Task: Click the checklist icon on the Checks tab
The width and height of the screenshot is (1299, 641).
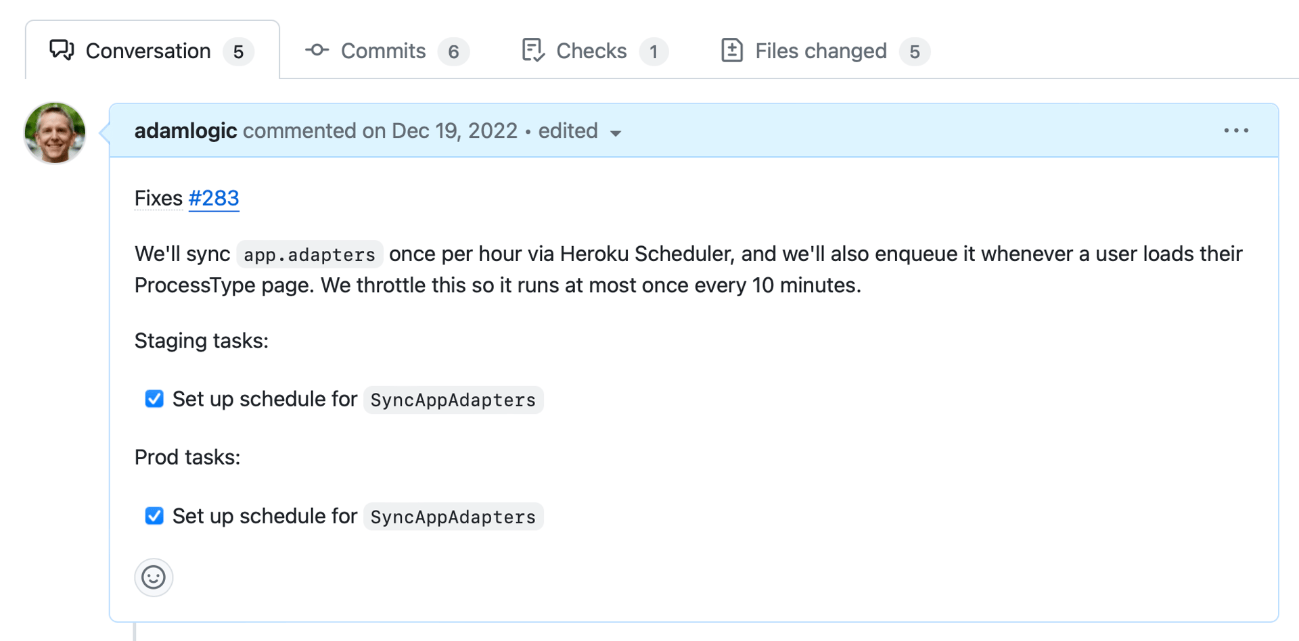Action: [x=532, y=50]
